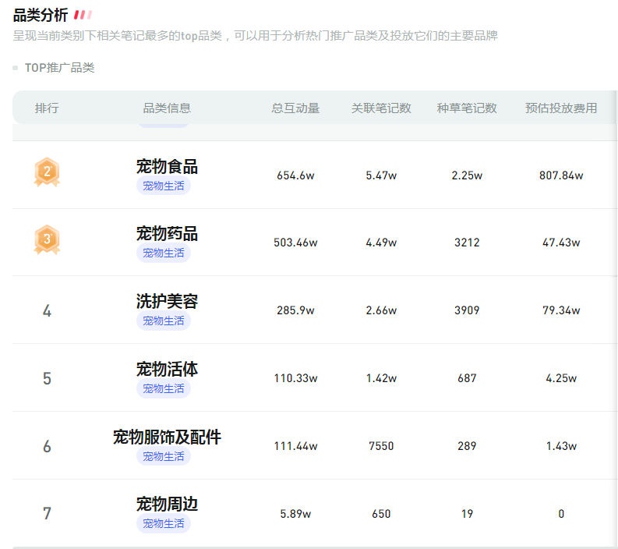
Task: Click the 宠物生活 tag under 宠物食品
Action: click(x=164, y=186)
